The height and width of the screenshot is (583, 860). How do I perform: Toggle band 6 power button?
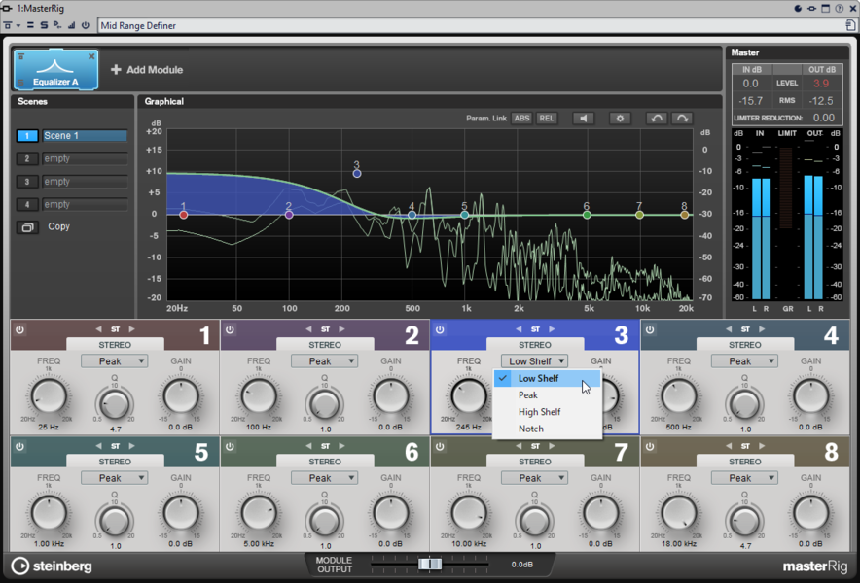[230, 447]
